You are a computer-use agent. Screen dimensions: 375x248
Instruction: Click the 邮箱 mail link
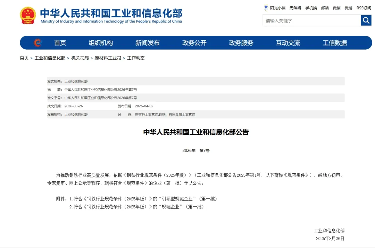point(325,8)
